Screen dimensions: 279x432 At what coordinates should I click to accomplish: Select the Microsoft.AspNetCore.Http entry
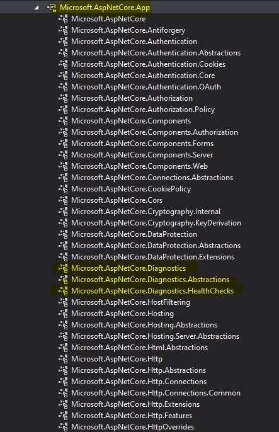[117, 359]
